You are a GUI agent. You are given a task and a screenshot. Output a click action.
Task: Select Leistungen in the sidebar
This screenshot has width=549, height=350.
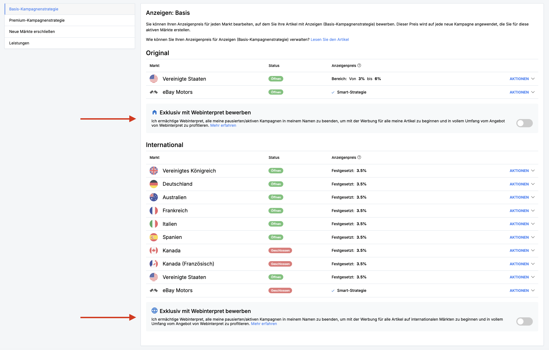(x=19, y=43)
